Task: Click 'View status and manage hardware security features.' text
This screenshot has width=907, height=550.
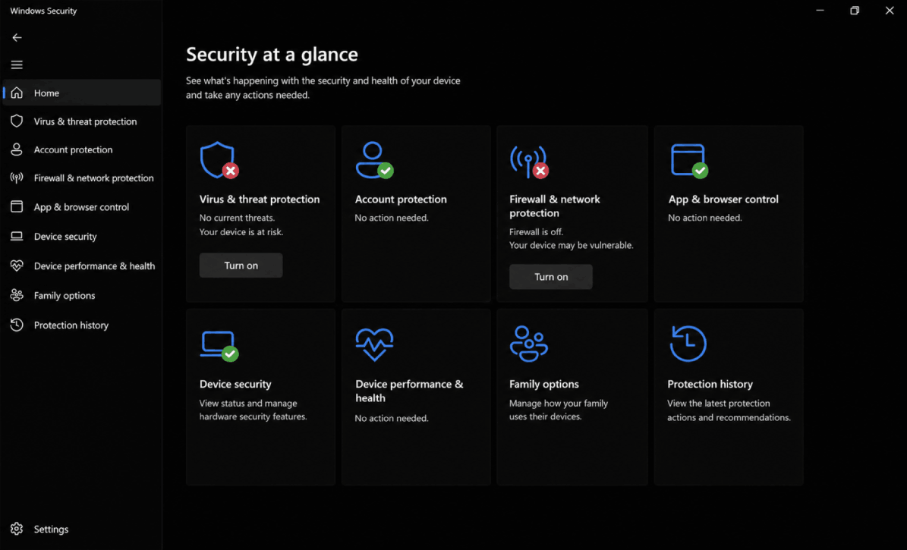Action: pyautogui.click(x=253, y=410)
